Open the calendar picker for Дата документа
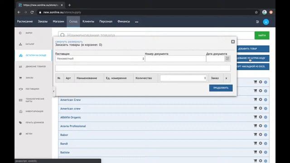Screen dimensions: 290x163 (x=227, y=58)
